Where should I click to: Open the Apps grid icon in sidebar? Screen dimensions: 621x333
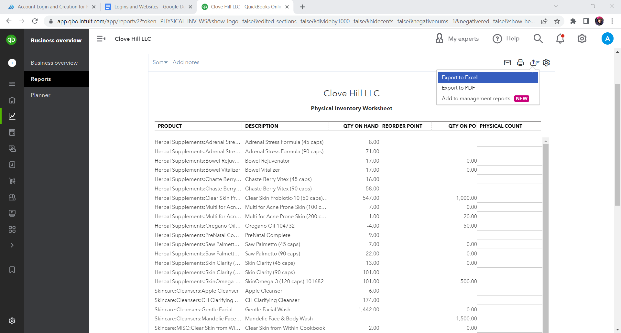point(12,230)
